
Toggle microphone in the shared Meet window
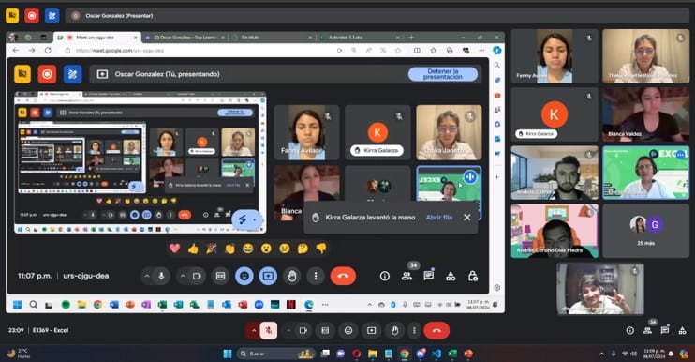[x=161, y=276]
